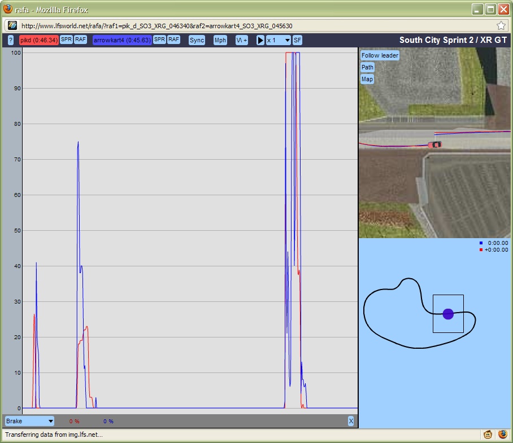Maximize the Firefox window
513x443 pixels.
click(x=490, y=10)
